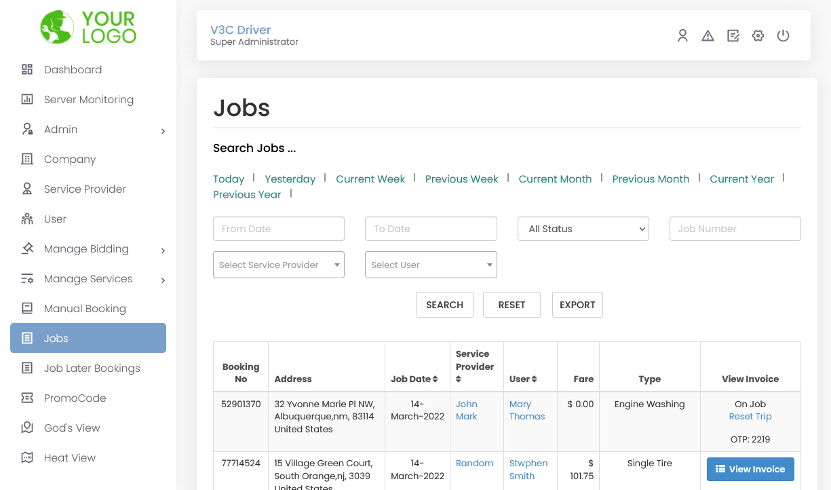Image resolution: width=831 pixels, height=490 pixels.
Task: Toggle sorting on the Job Date column
Action: coord(436,379)
